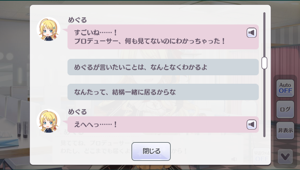Replay voice for the すごいね line
Viewport: 300px width, 170px height.
[x=251, y=33]
